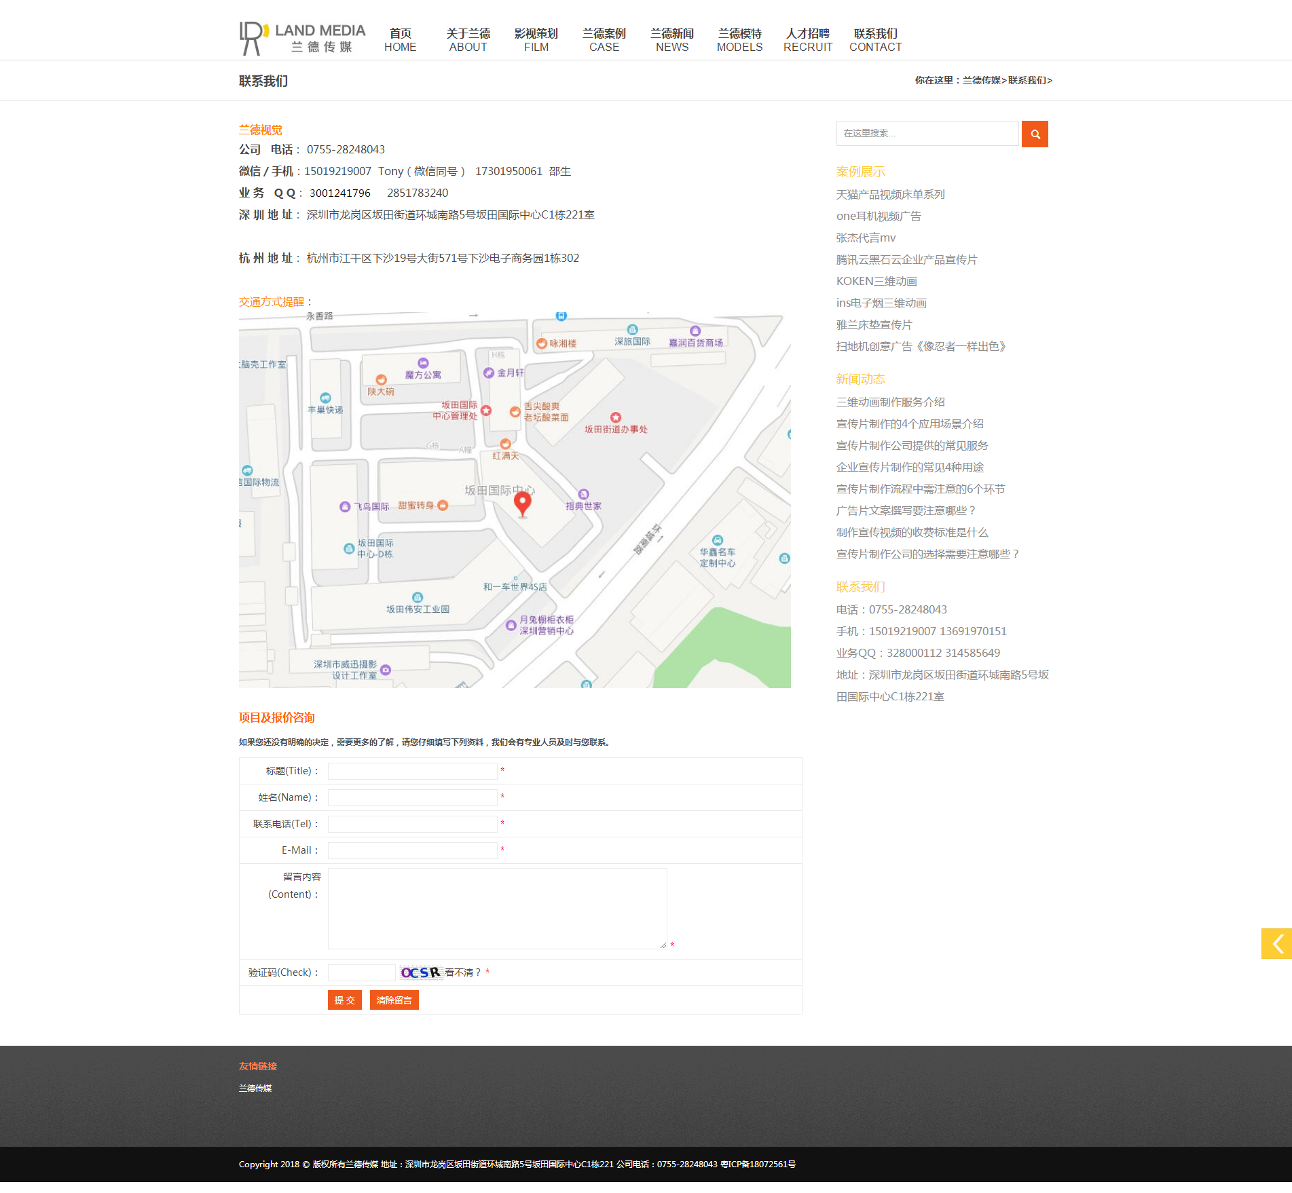Open the 首页 HOME menu item
The width and height of the screenshot is (1292, 1193).
click(x=401, y=40)
